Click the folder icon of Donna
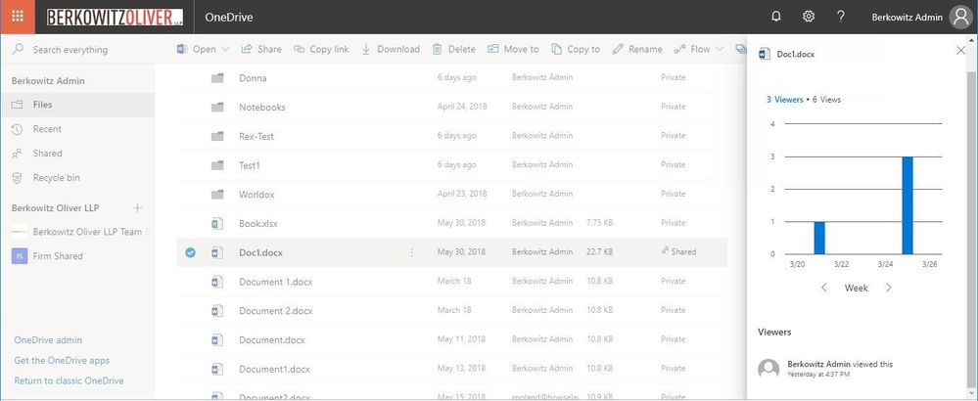This screenshot has width=978, height=401. pyautogui.click(x=217, y=78)
